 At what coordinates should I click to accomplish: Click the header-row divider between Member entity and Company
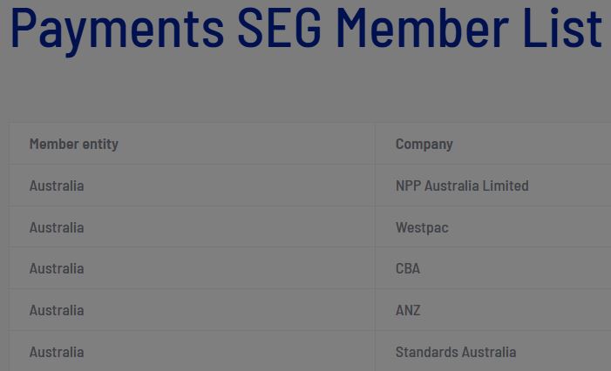tap(375, 144)
